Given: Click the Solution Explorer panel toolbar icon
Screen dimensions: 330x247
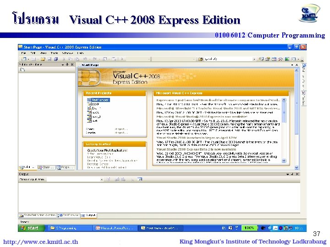Looking at the screenshot, I should (22, 70).
